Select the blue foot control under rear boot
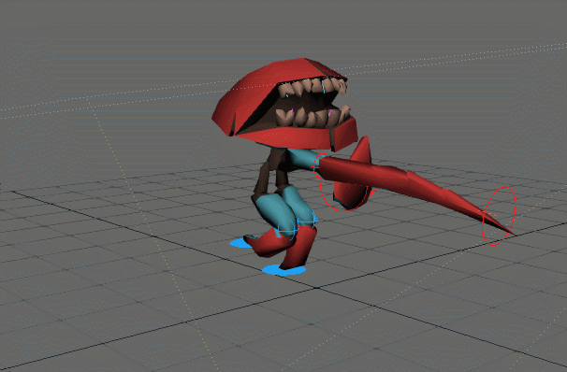 (x=240, y=243)
